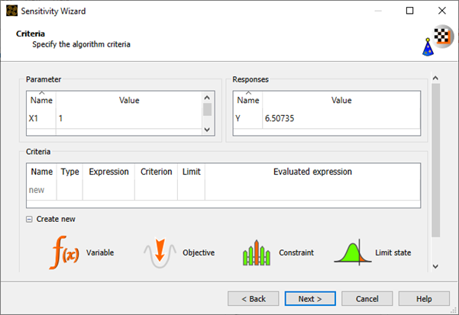459x315 pixels.
Task: Click the Criteria Name column header
Action: coord(41,172)
